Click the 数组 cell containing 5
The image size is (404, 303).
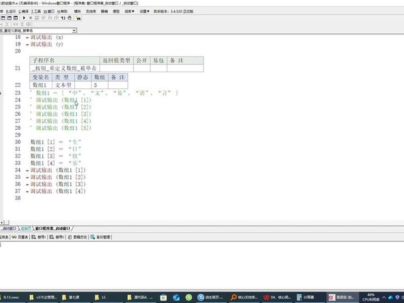point(99,85)
